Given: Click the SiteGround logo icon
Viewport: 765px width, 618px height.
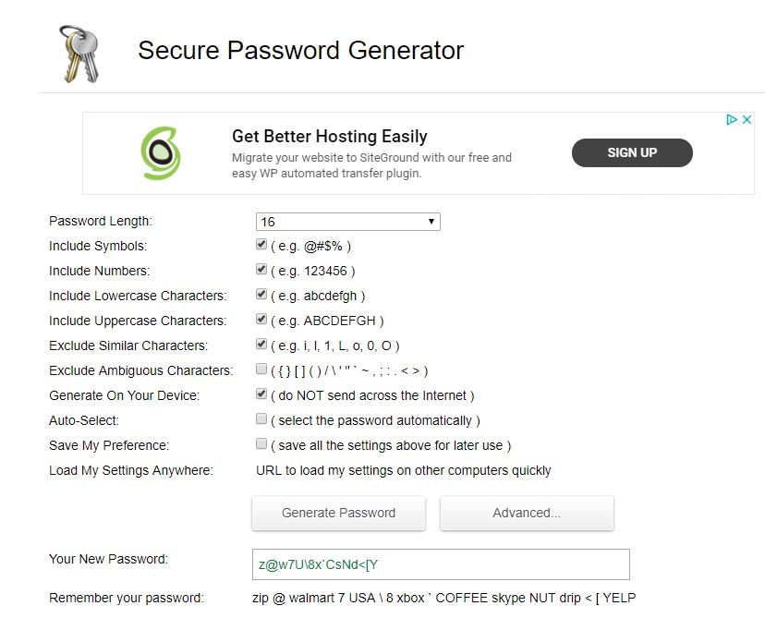Looking at the screenshot, I should pyautogui.click(x=161, y=152).
